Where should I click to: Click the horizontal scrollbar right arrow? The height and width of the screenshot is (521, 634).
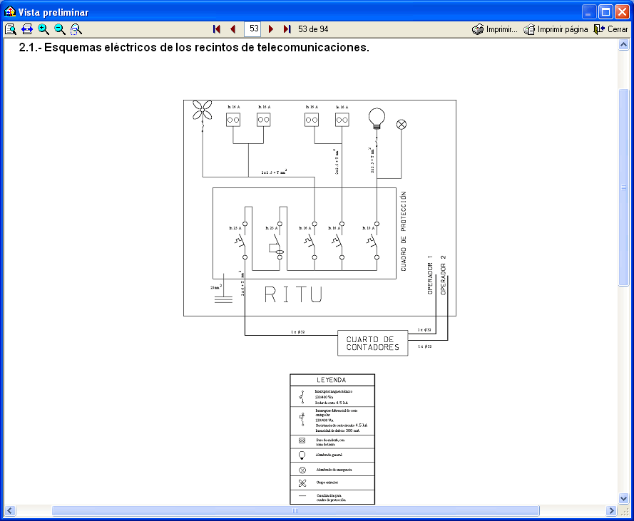611,510
